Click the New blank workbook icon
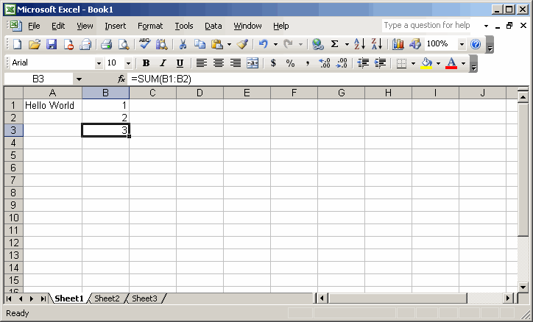This screenshot has height=322, width=533. pos(17,44)
